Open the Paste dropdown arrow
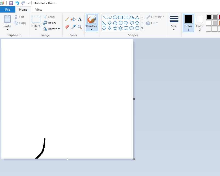The width and height of the screenshot is (220, 176). [x=7, y=30]
